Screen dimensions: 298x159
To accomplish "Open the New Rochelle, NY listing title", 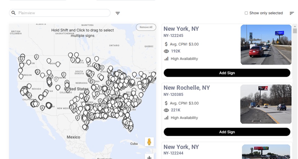I will [x=187, y=88].
